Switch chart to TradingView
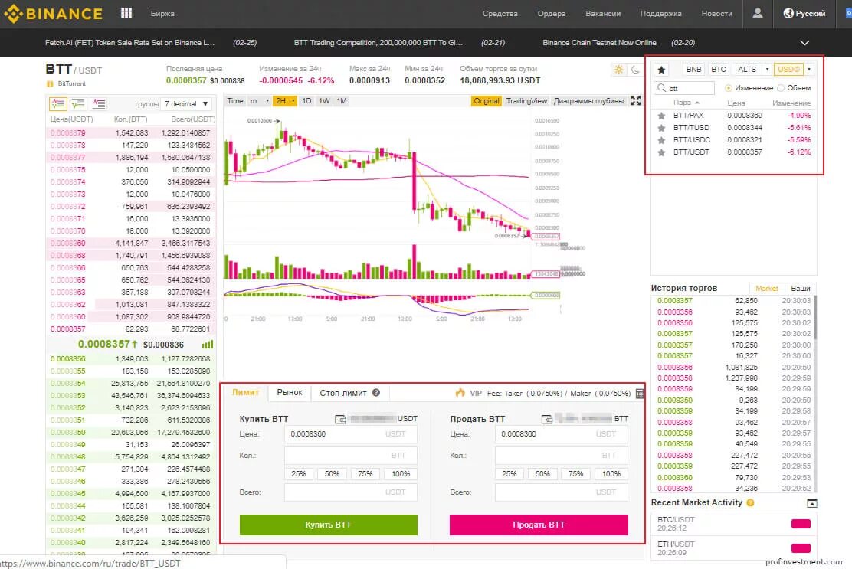The width and height of the screenshot is (852, 569). pyautogui.click(x=526, y=101)
